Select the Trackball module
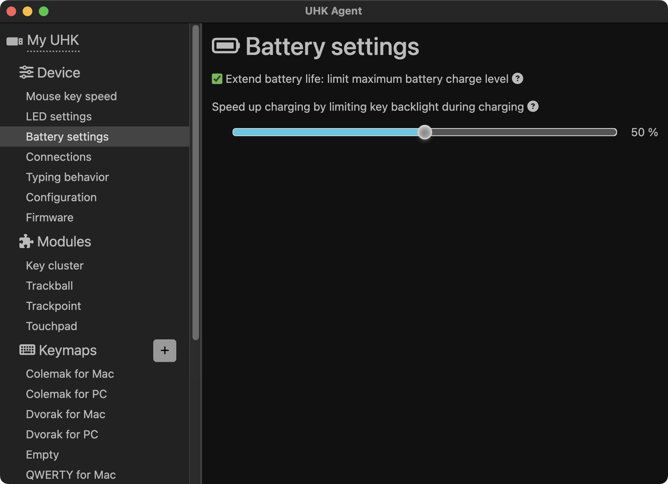 49,286
